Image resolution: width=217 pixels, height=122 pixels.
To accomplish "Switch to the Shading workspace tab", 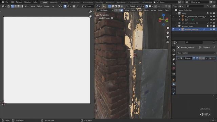I will point(99,2).
